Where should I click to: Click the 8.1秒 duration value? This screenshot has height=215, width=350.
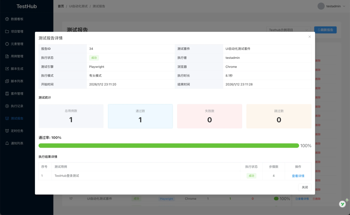pos(229,76)
